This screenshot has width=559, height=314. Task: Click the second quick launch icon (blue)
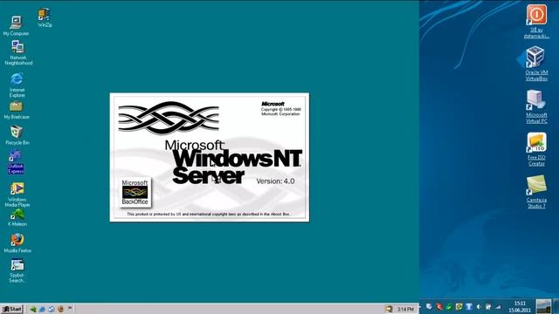point(42,309)
